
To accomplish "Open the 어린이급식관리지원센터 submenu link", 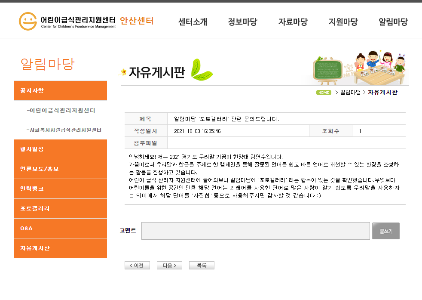I will pyautogui.click(x=61, y=110).
